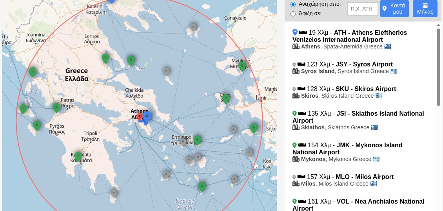Screen dimensions: 443x211
Task: Select green Mykonos airport marker
Action: pos(197,140)
